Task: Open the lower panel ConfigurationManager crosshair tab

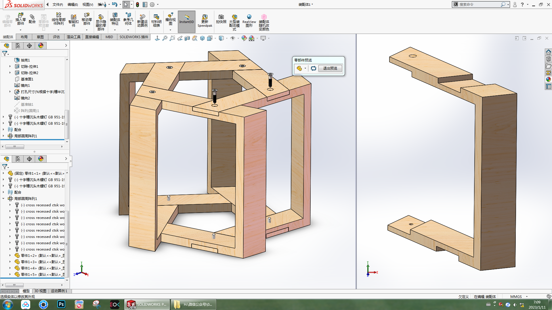Action: pyautogui.click(x=29, y=159)
